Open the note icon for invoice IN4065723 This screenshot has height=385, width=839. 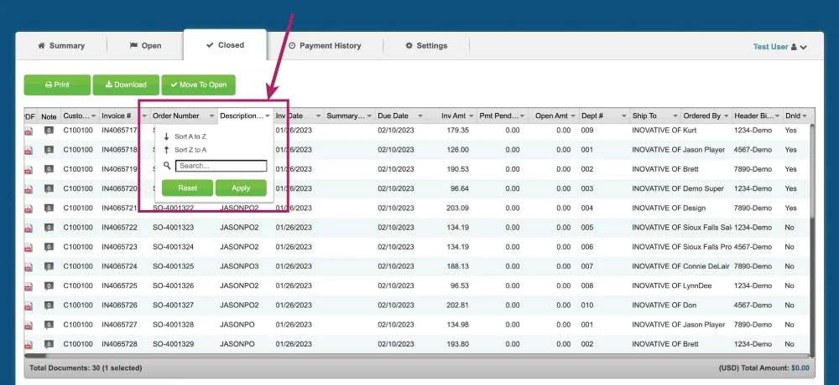coord(49,247)
